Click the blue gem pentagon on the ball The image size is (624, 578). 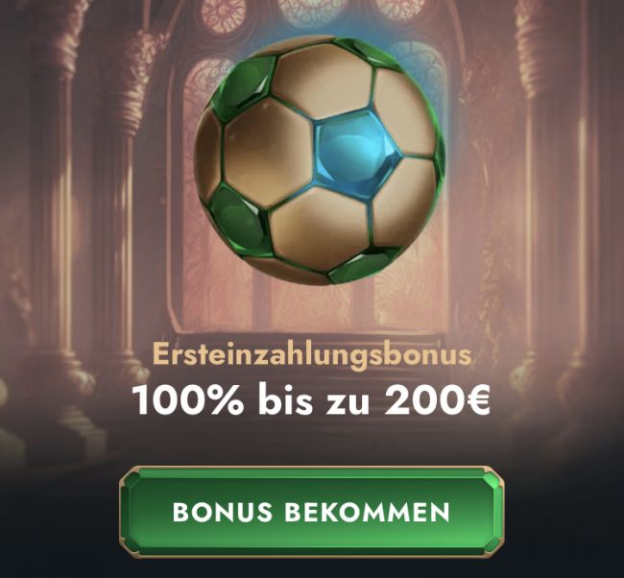click(357, 155)
